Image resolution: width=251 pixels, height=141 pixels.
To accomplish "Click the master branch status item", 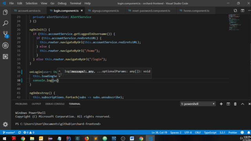I will (x=9, y=132).
